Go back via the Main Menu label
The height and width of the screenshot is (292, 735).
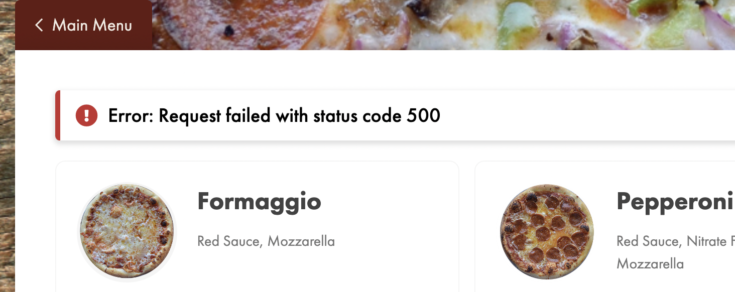coord(92,25)
